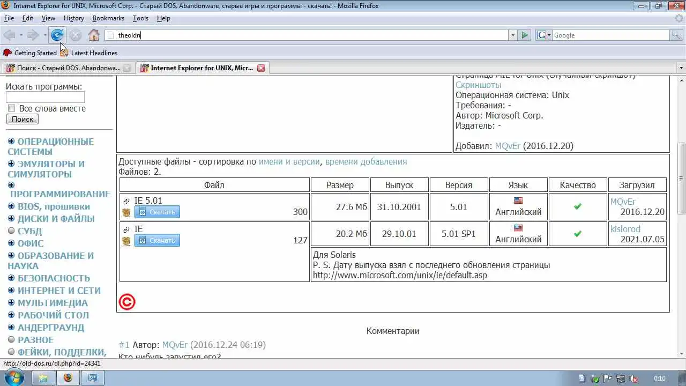
Task: Go to Home page via house icon
Action: 94,35
